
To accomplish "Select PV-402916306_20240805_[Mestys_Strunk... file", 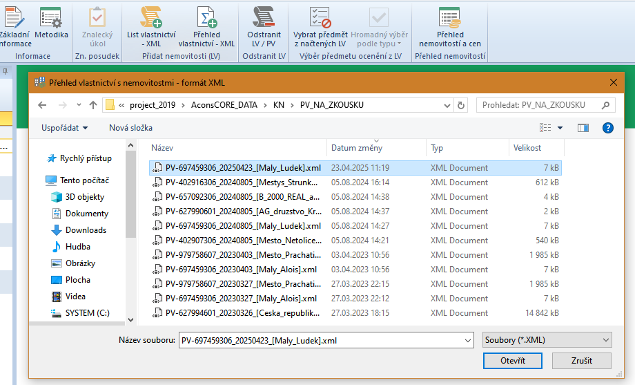I will tap(355, 182).
